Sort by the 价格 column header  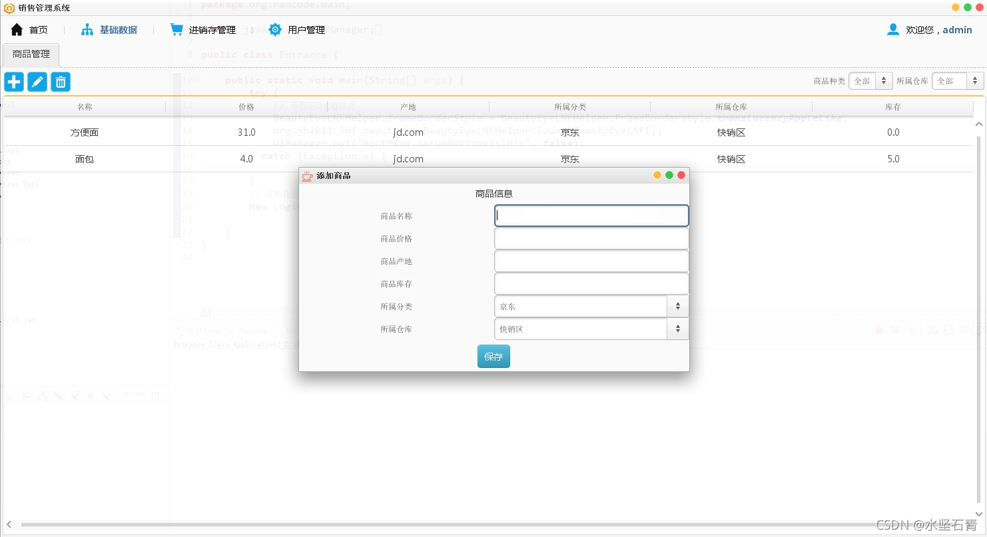[246, 106]
